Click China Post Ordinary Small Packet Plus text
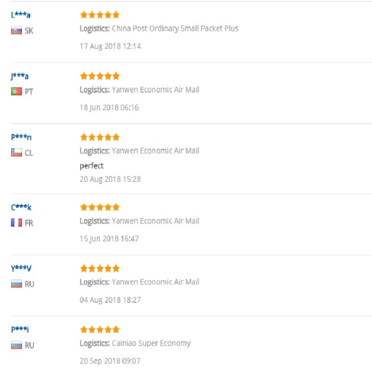The image size is (372, 372). [175, 28]
